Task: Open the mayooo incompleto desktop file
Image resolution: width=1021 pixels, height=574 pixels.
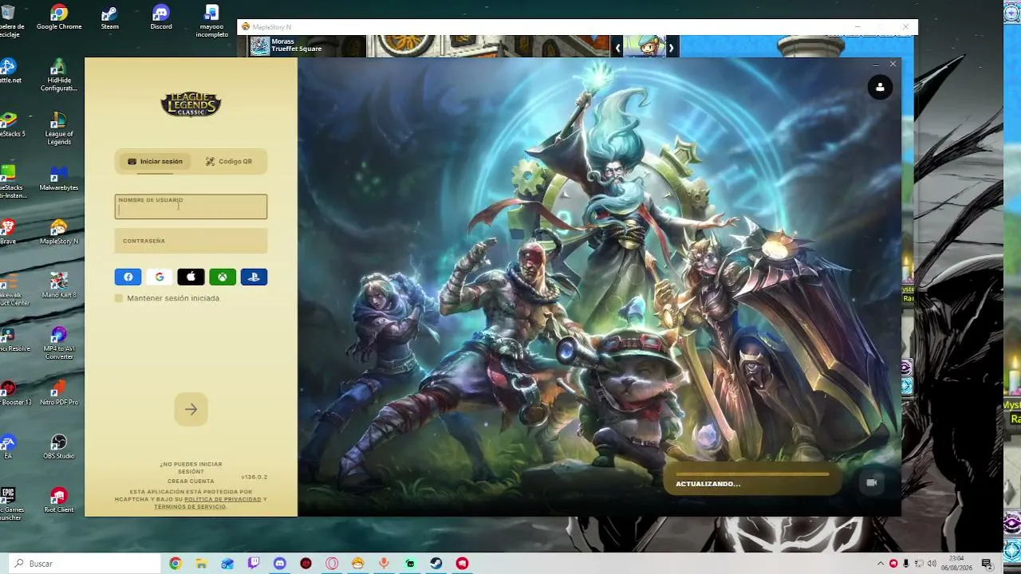Action: (212, 21)
